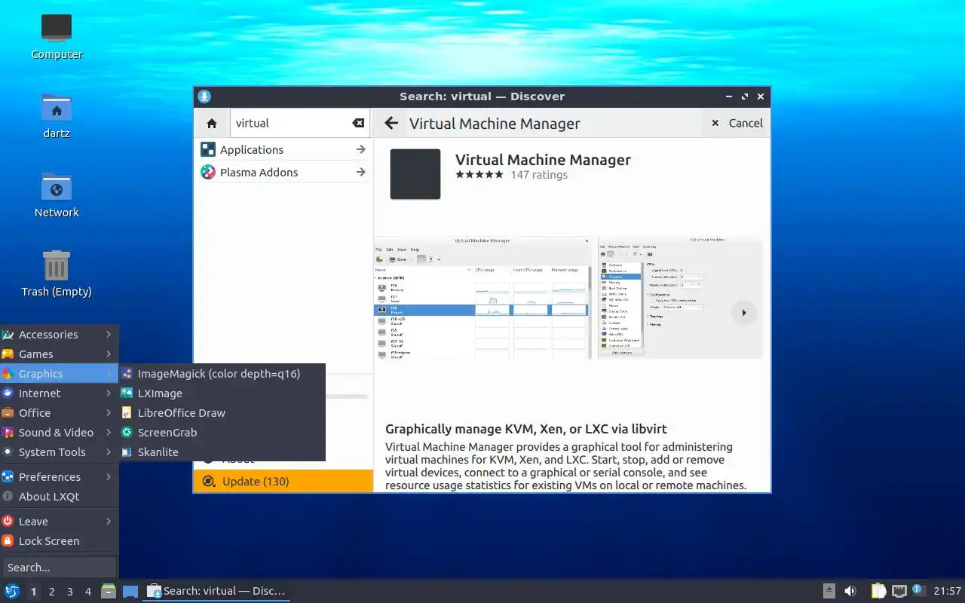Click the LXImage icon in the submenu
Image resolution: width=965 pixels, height=603 pixels.
click(x=127, y=393)
